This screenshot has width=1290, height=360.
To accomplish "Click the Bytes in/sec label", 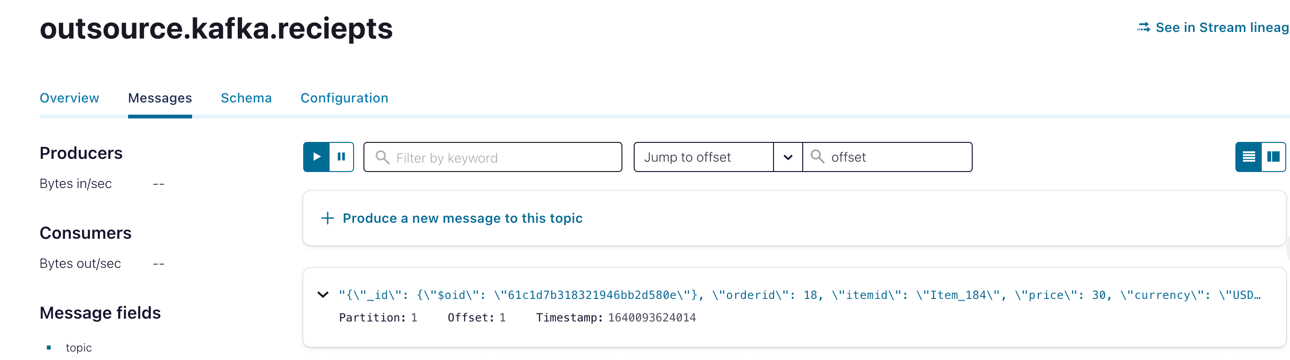I will click(76, 183).
